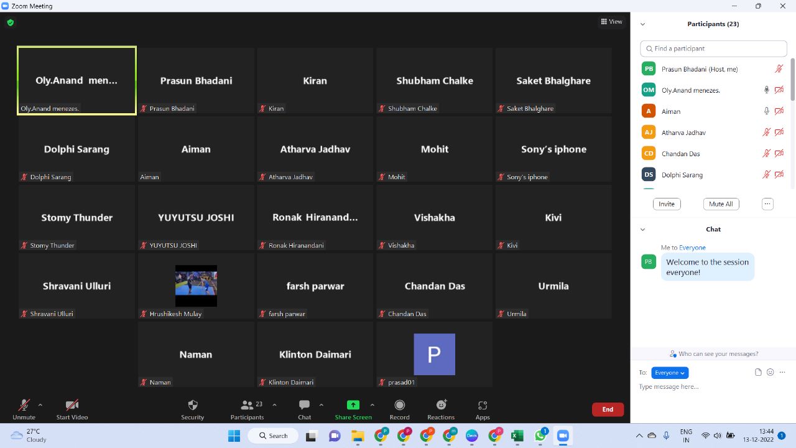Select Hrushikesh Mulay's video thumbnail

click(196, 286)
